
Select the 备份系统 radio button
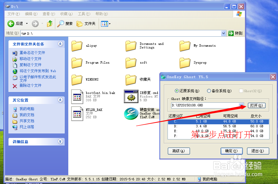(x=209, y=91)
